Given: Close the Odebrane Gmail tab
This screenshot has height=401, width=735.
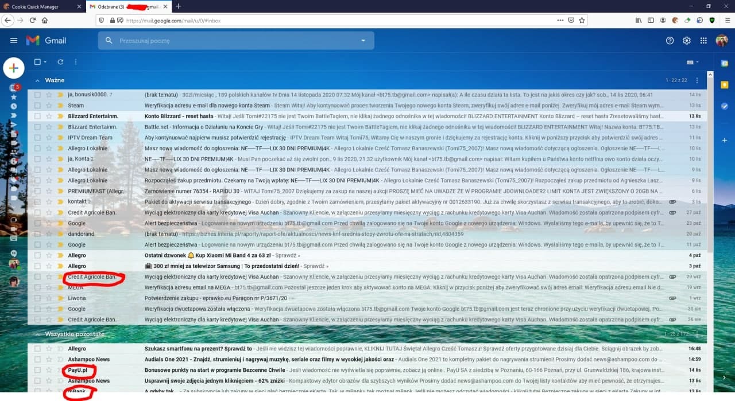Looking at the screenshot, I should point(165,6).
